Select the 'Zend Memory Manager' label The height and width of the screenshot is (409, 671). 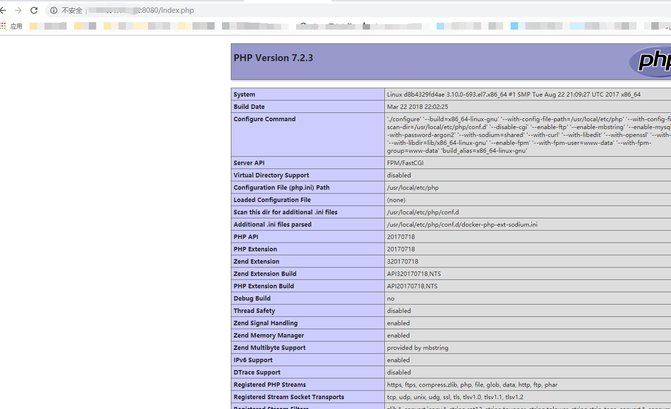[x=269, y=336]
